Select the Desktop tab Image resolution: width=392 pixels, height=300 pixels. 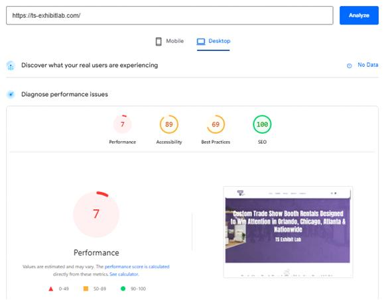click(214, 42)
